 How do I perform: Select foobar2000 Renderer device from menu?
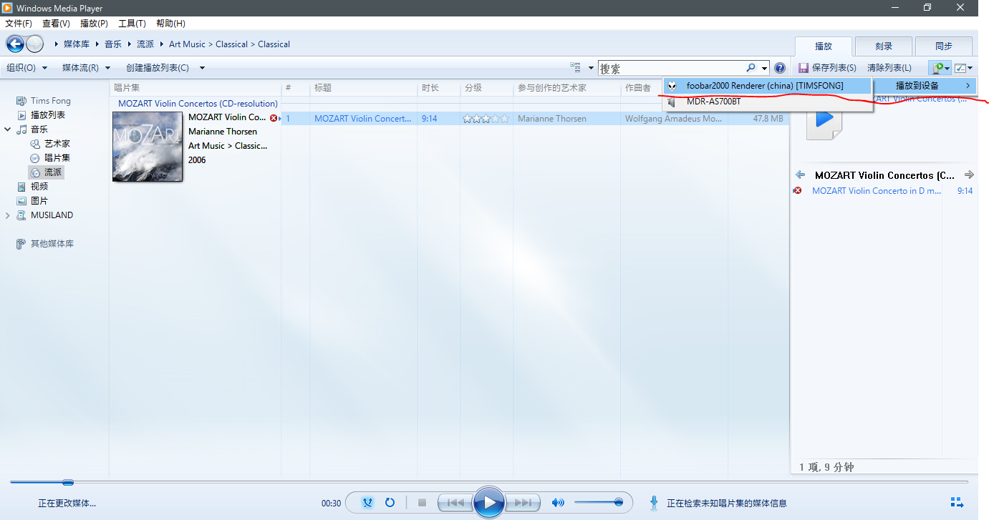pos(764,86)
